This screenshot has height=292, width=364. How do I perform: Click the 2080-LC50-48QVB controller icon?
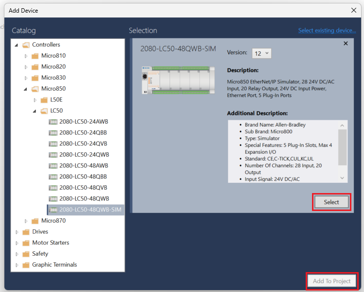[x=53, y=188]
